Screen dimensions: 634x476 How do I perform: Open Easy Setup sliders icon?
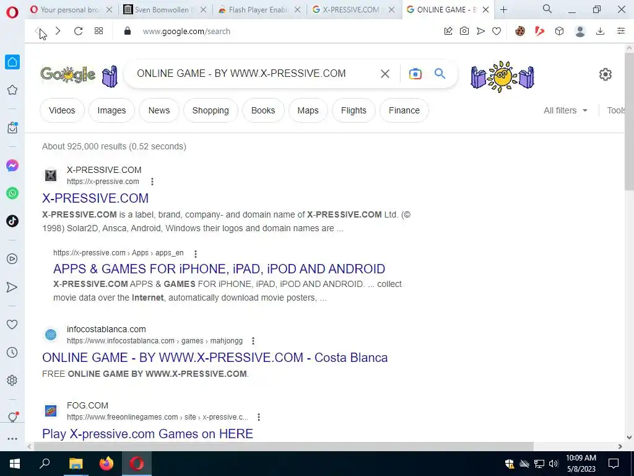point(621,31)
